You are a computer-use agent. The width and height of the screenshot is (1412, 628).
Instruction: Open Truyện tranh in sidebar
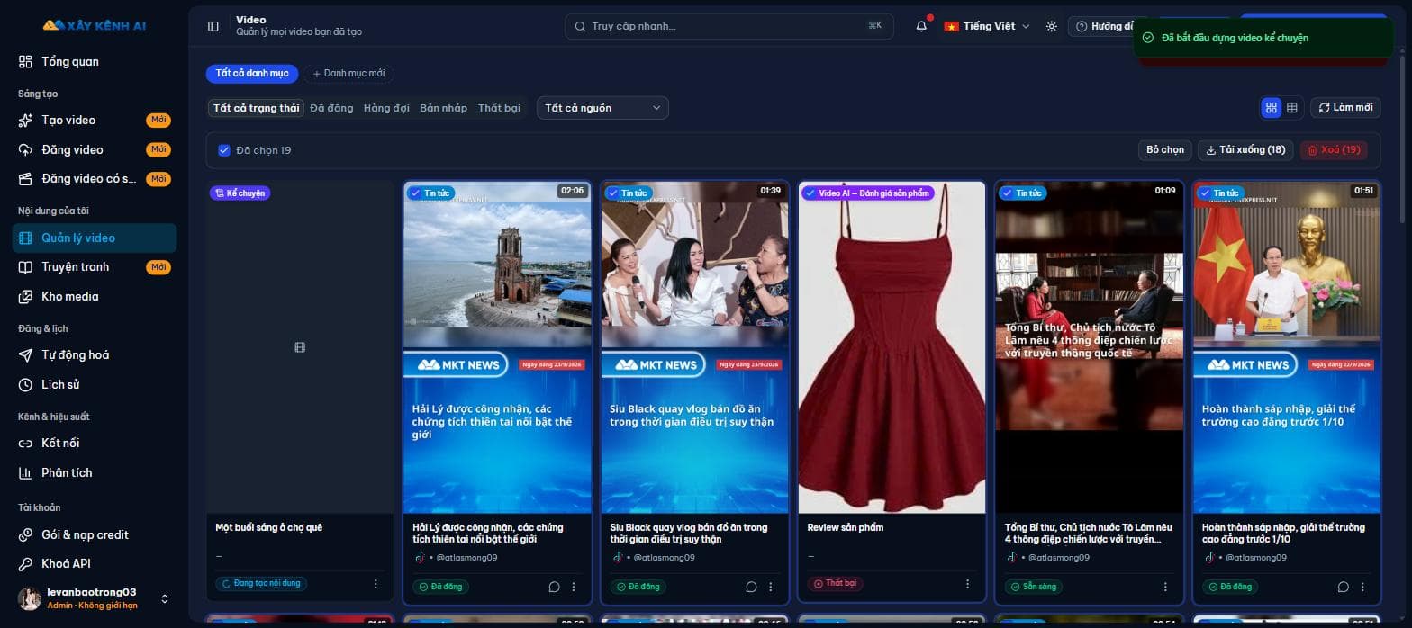click(x=94, y=266)
